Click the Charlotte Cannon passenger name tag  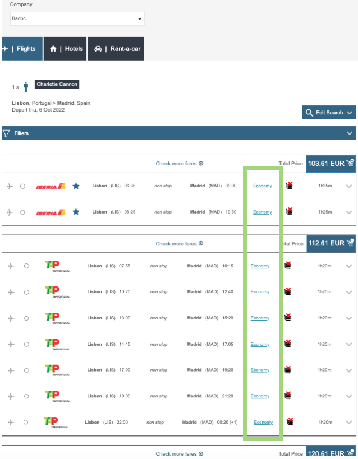(57, 84)
